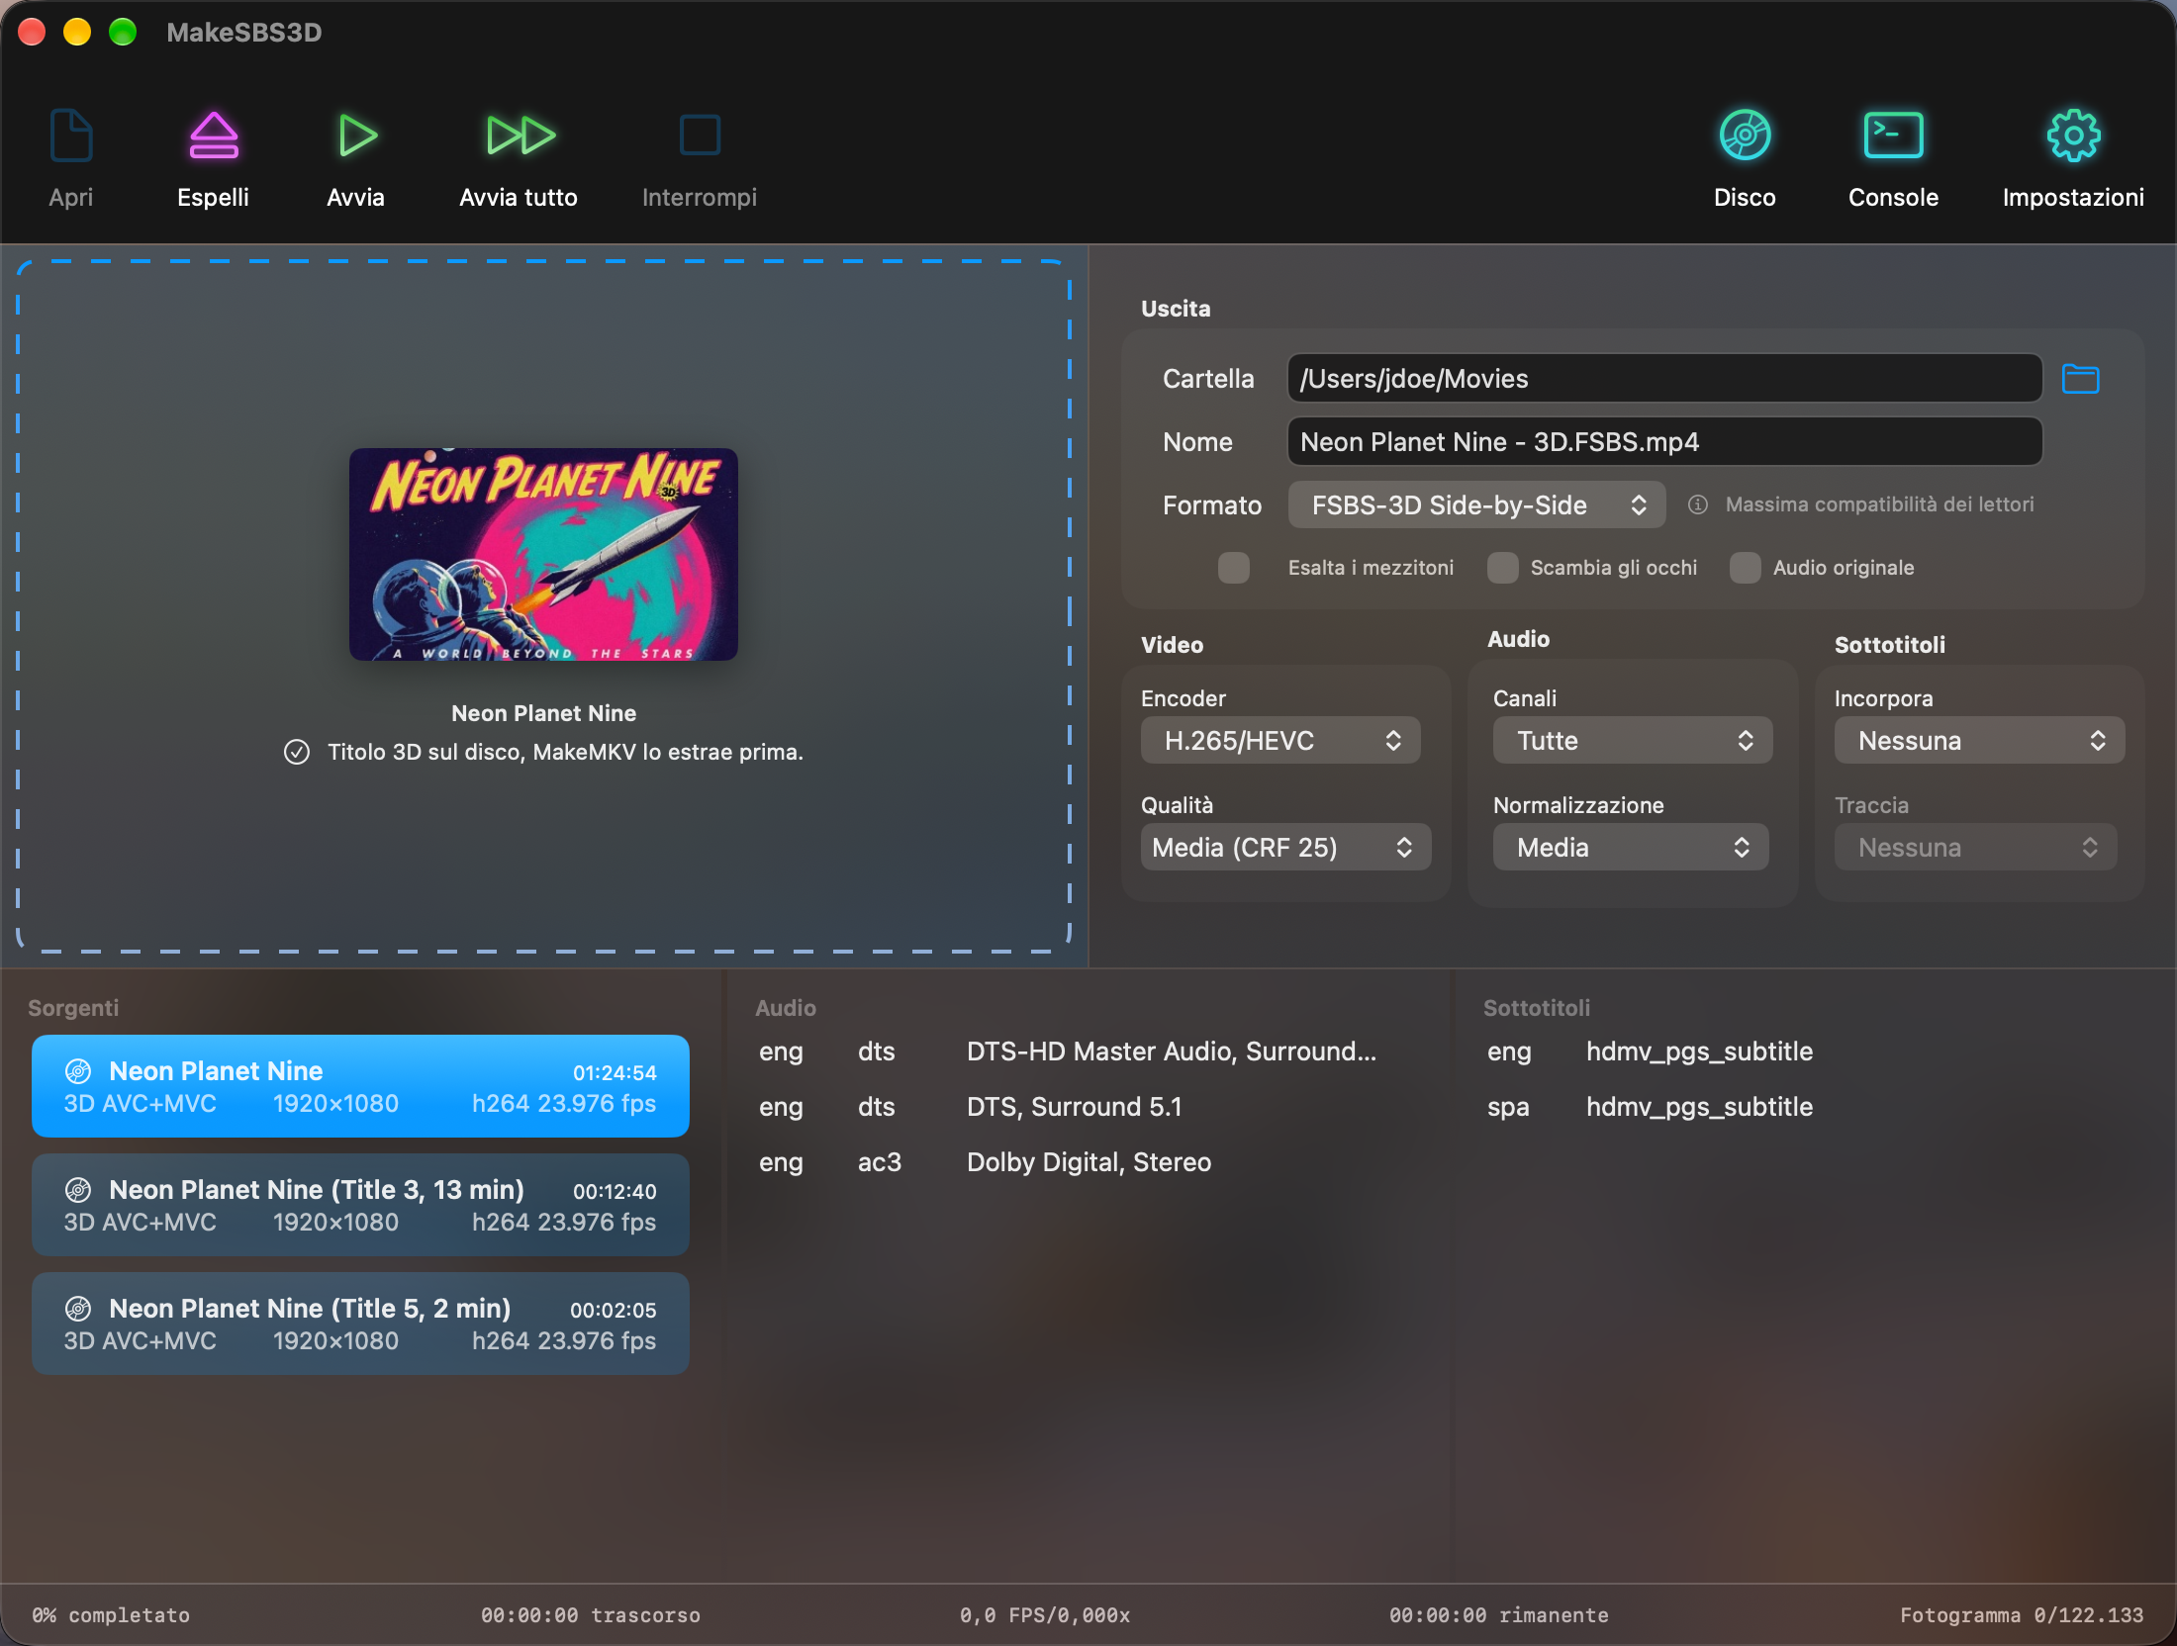Screen dimensions: 2177x1646
Task: Click 0% completato status text
Action: pyautogui.click(x=111, y=1615)
